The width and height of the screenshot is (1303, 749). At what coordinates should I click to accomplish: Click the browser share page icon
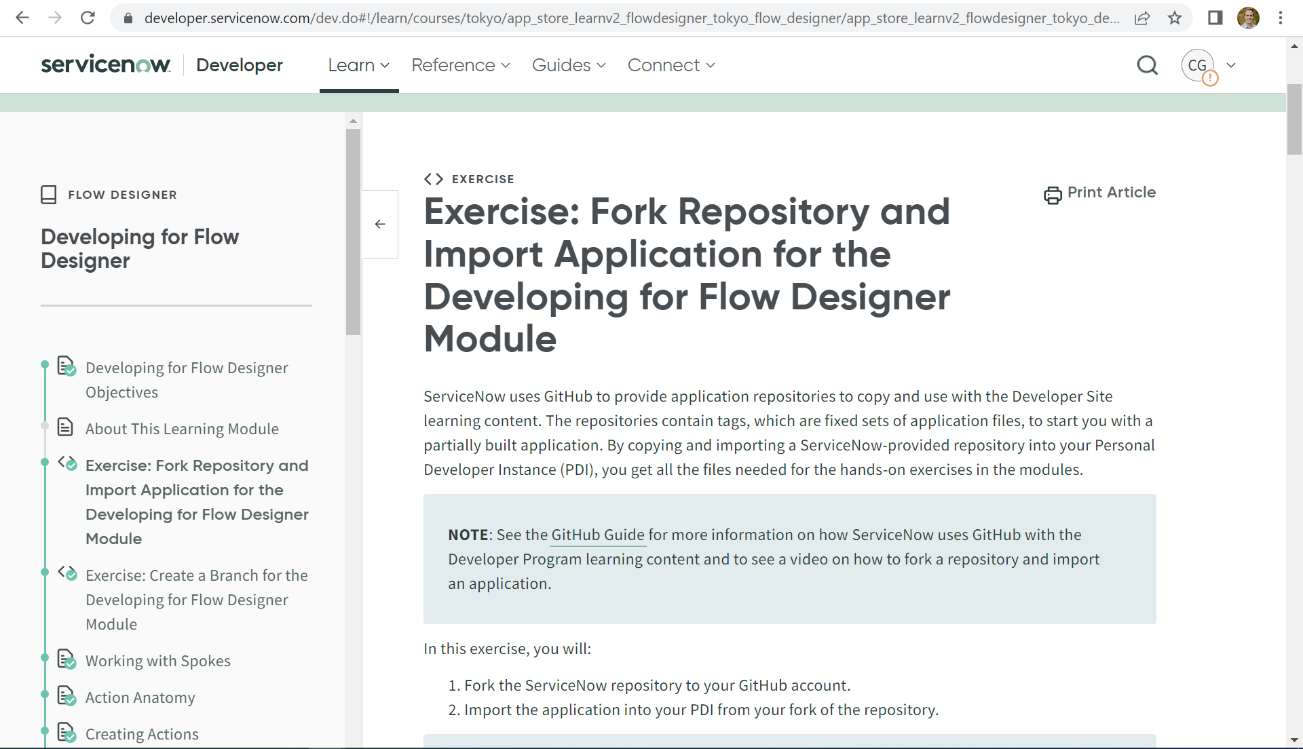coord(1143,18)
